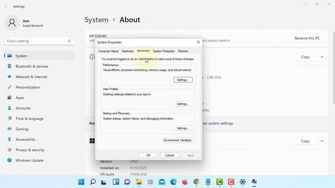Open the System Protection tab
Viewport: 335px width, 188px height.
coord(164,51)
